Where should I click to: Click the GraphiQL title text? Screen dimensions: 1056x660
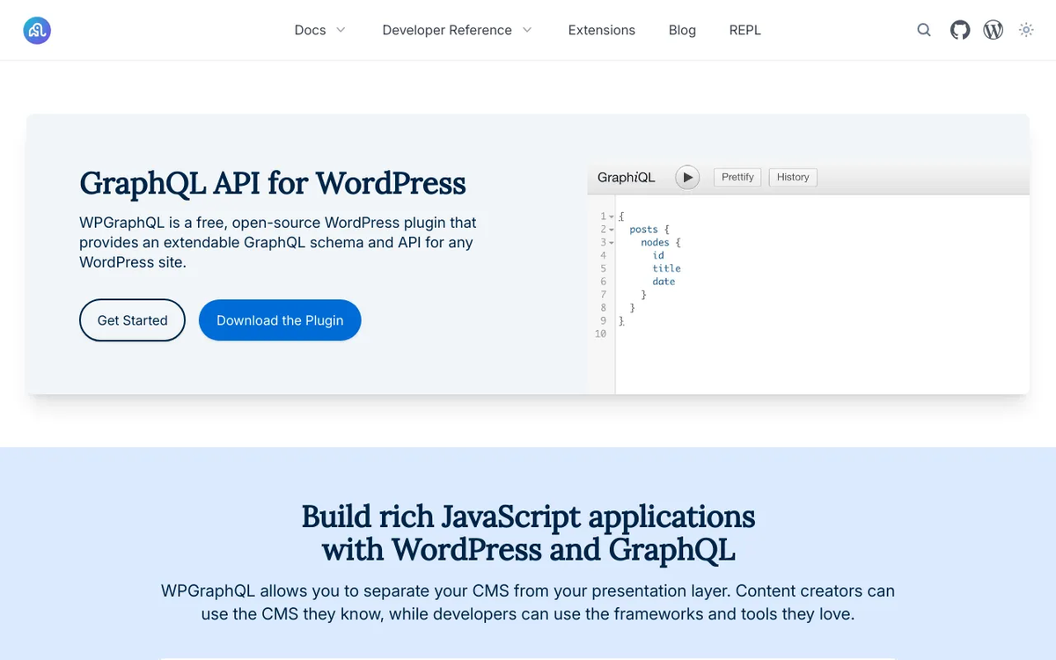point(626,177)
